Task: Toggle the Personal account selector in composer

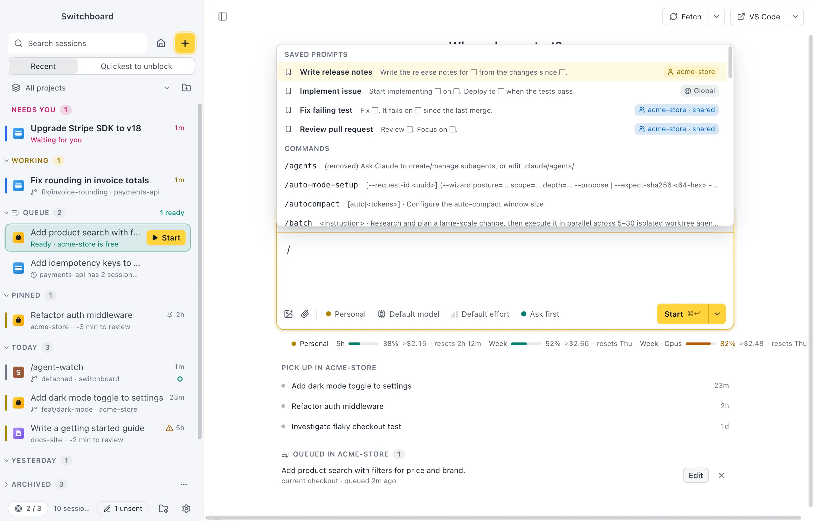Action: click(x=345, y=314)
